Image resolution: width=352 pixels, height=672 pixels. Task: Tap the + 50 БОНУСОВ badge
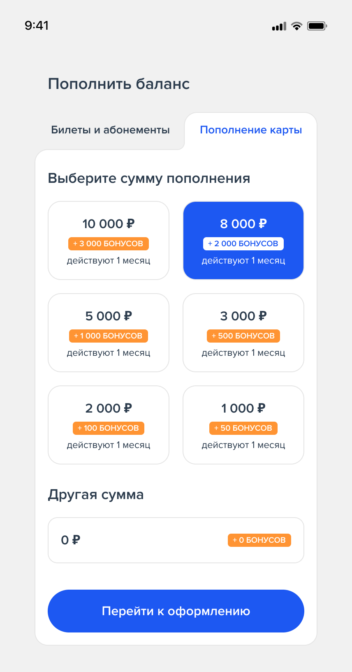[243, 428]
